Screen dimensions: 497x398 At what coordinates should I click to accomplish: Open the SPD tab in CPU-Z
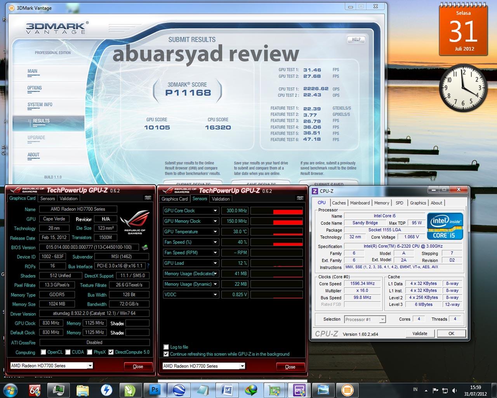pyautogui.click(x=399, y=203)
